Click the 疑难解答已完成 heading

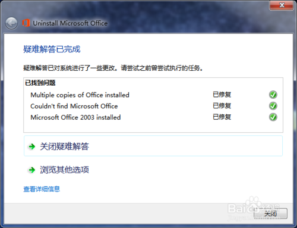pos(52,49)
